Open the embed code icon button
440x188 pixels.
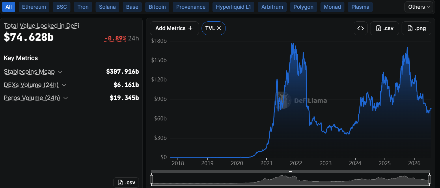(361, 28)
